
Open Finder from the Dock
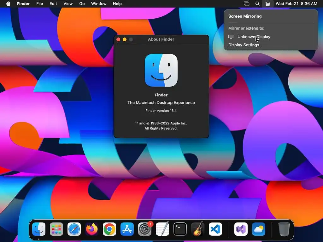click(x=39, y=229)
